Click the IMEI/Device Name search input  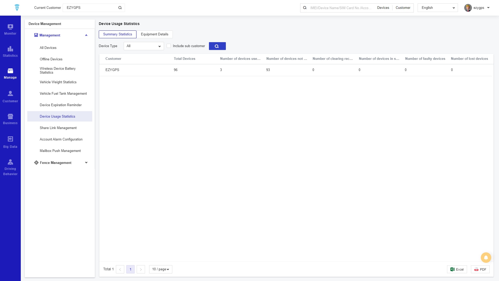[340, 8]
